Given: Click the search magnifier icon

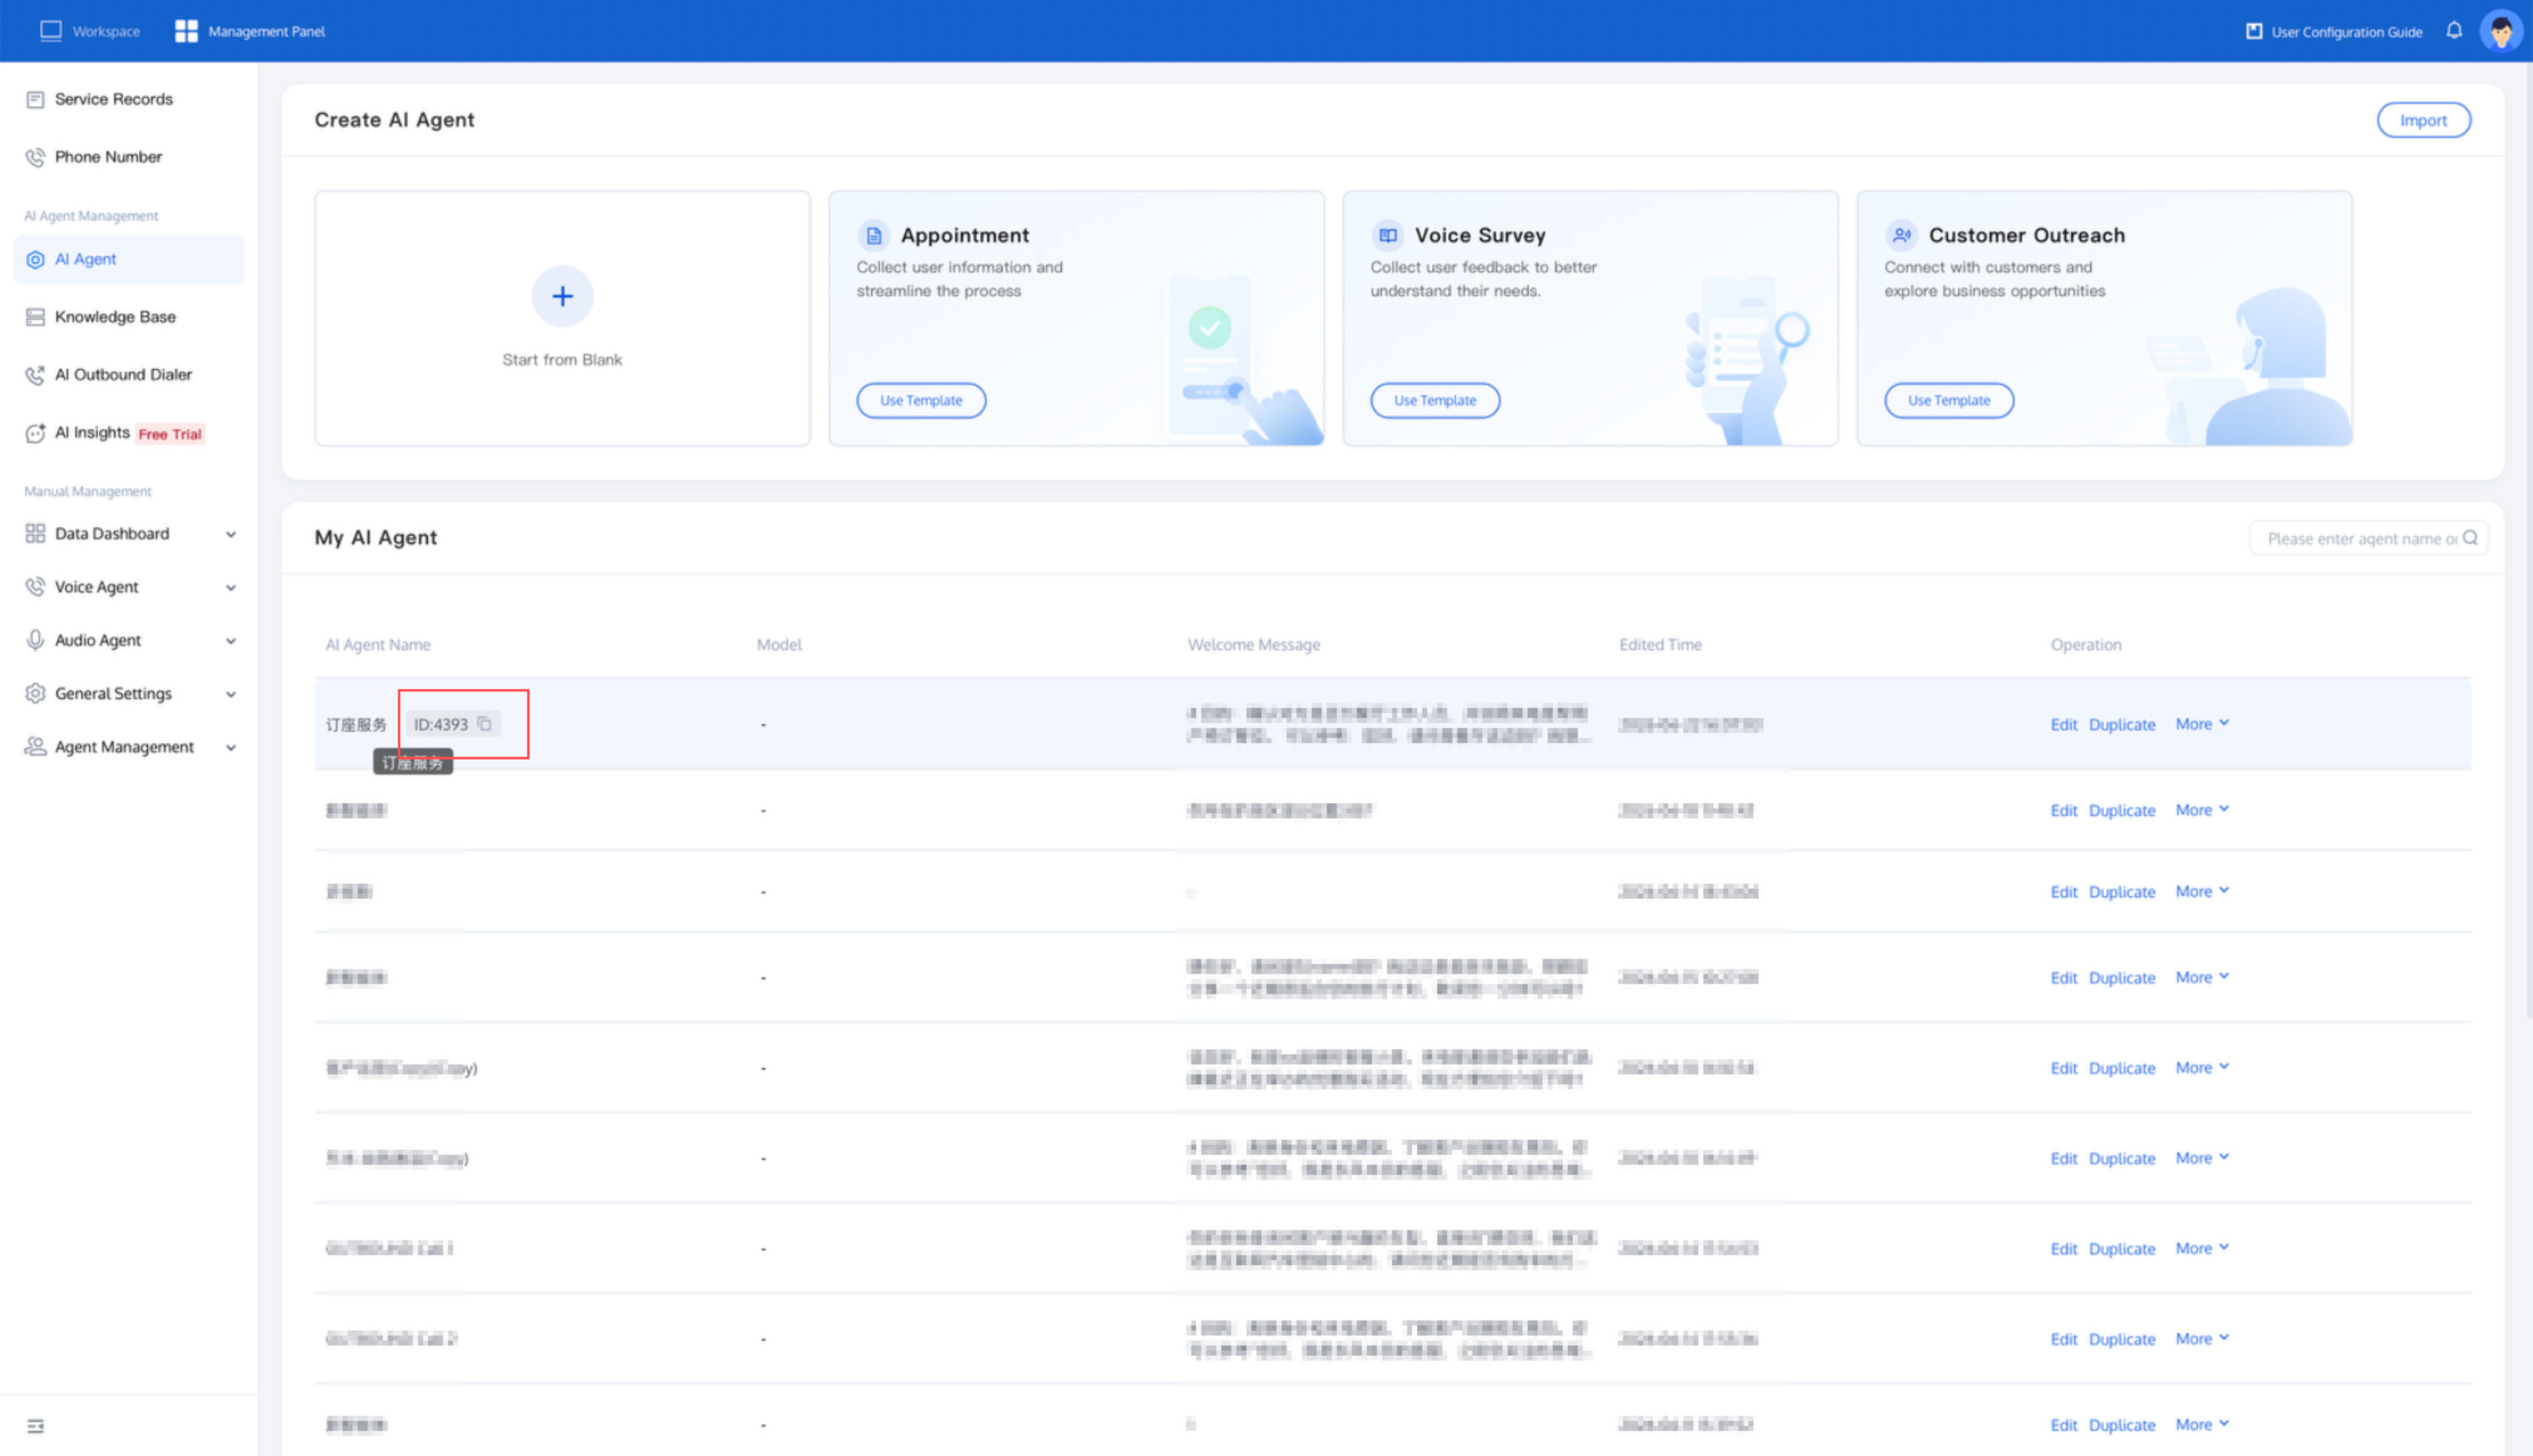Looking at the screenshot, I should [2470, 538].
